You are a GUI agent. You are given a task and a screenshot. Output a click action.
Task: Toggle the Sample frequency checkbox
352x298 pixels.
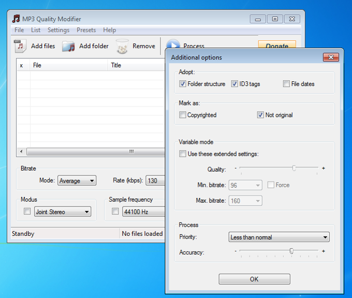pyautogui.click(x=115, y=212)
